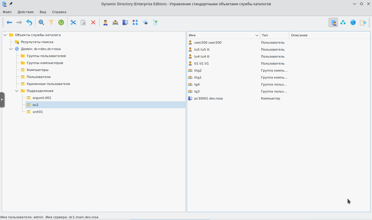Collapse the Объекты службы каталога root
Image resolution: width=372 pixels, height=220 pixels.
coord(5,35)
